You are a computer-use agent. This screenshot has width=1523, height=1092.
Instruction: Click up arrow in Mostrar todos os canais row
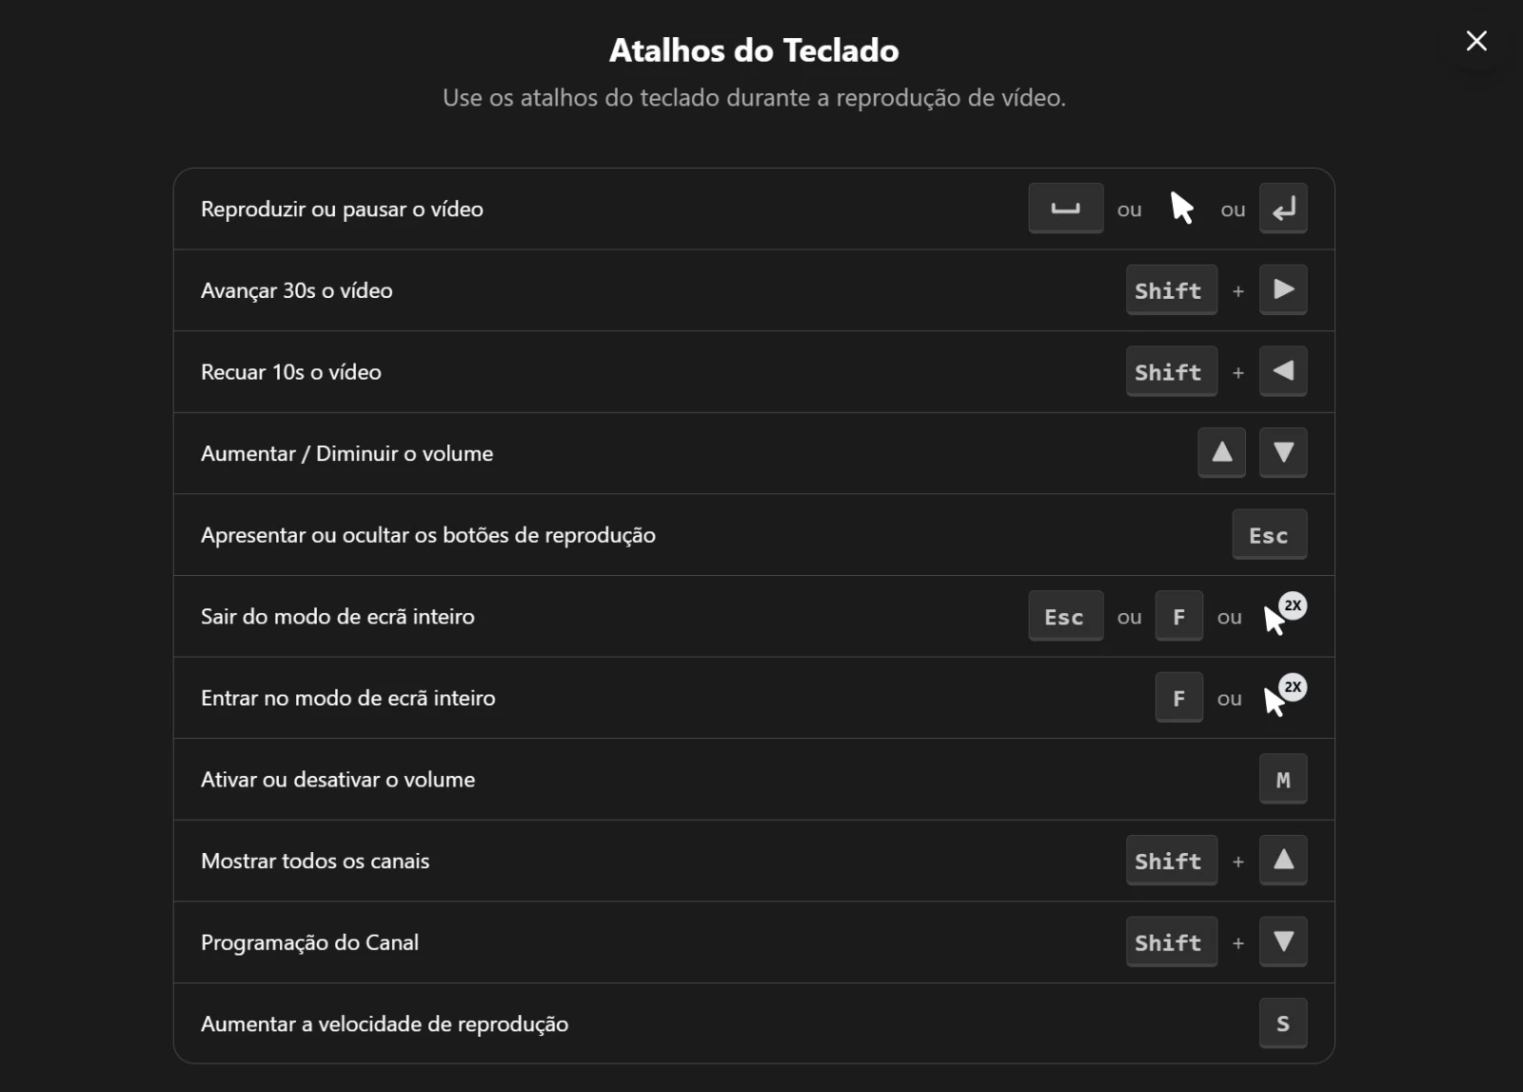click(x=1282, y=860)
